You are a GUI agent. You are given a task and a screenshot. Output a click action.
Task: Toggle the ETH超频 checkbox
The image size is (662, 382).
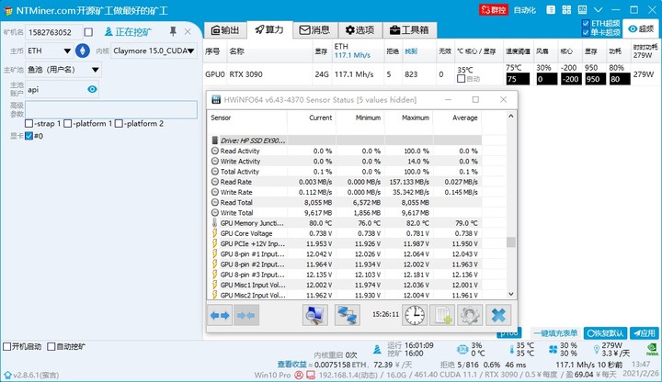pos(586,24)
